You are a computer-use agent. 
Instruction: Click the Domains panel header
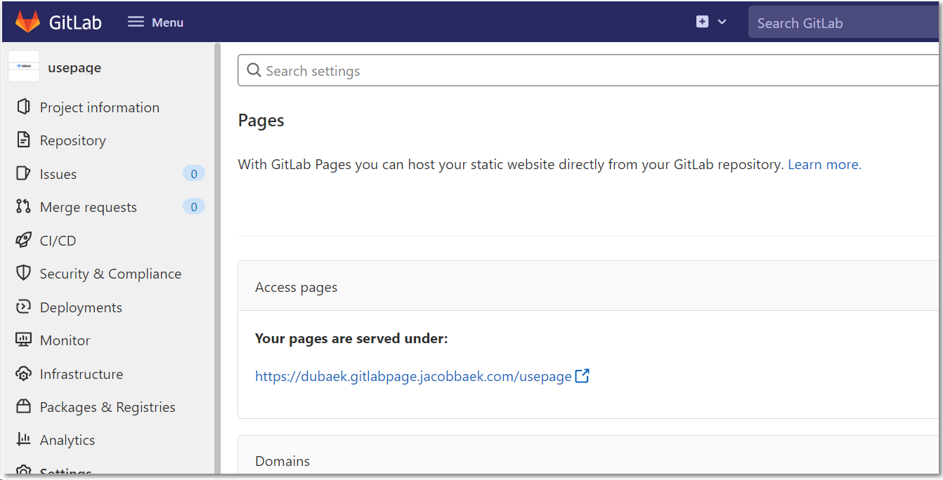(x=588, y=455)
